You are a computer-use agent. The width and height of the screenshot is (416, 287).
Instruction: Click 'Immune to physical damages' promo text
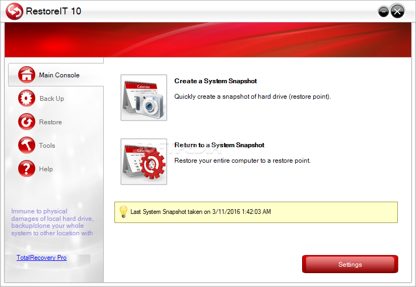click(x=52, y=222)
